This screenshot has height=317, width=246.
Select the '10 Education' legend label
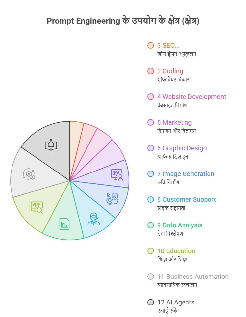pyautogui.click(x=176, y=251)
